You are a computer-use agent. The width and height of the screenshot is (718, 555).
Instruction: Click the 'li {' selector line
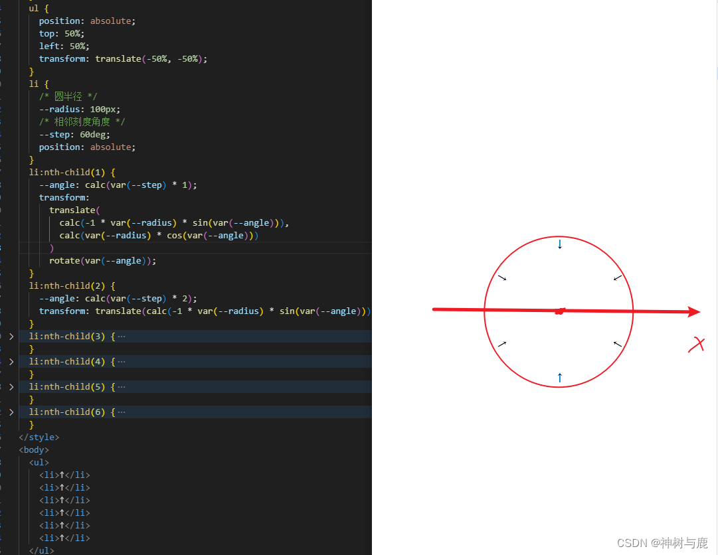click(x=39, y=84)
